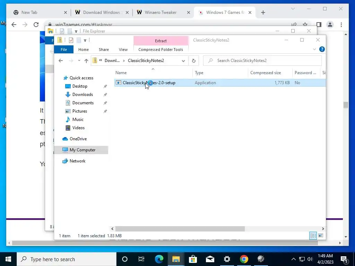Reload the page in Chrome
355x266 pixels.
click(36, 25)
